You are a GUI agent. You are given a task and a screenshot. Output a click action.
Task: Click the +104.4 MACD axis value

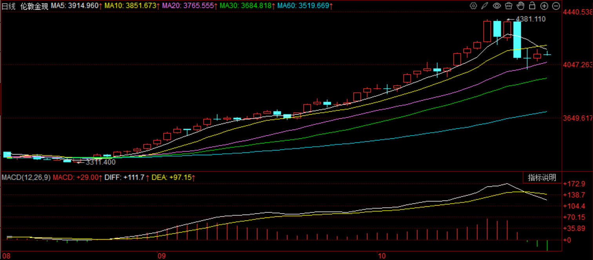[573, 206]
